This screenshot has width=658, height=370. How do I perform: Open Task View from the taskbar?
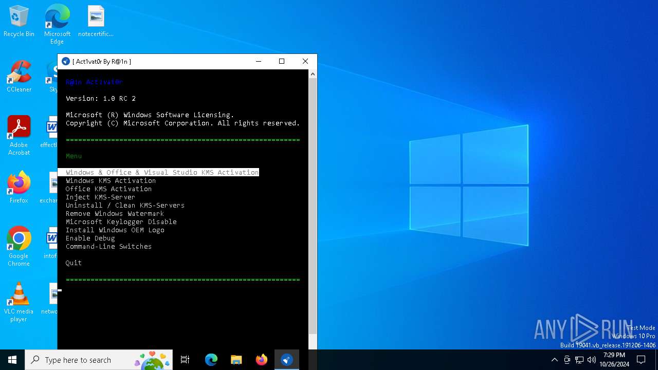[185, 360]
